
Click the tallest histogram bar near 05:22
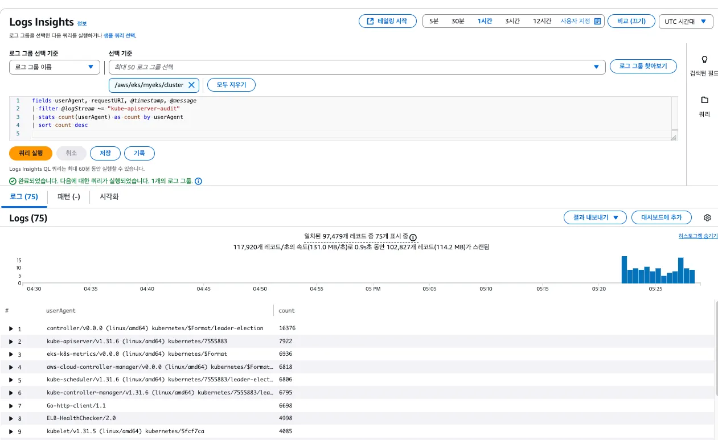click(x=624, y=269)
